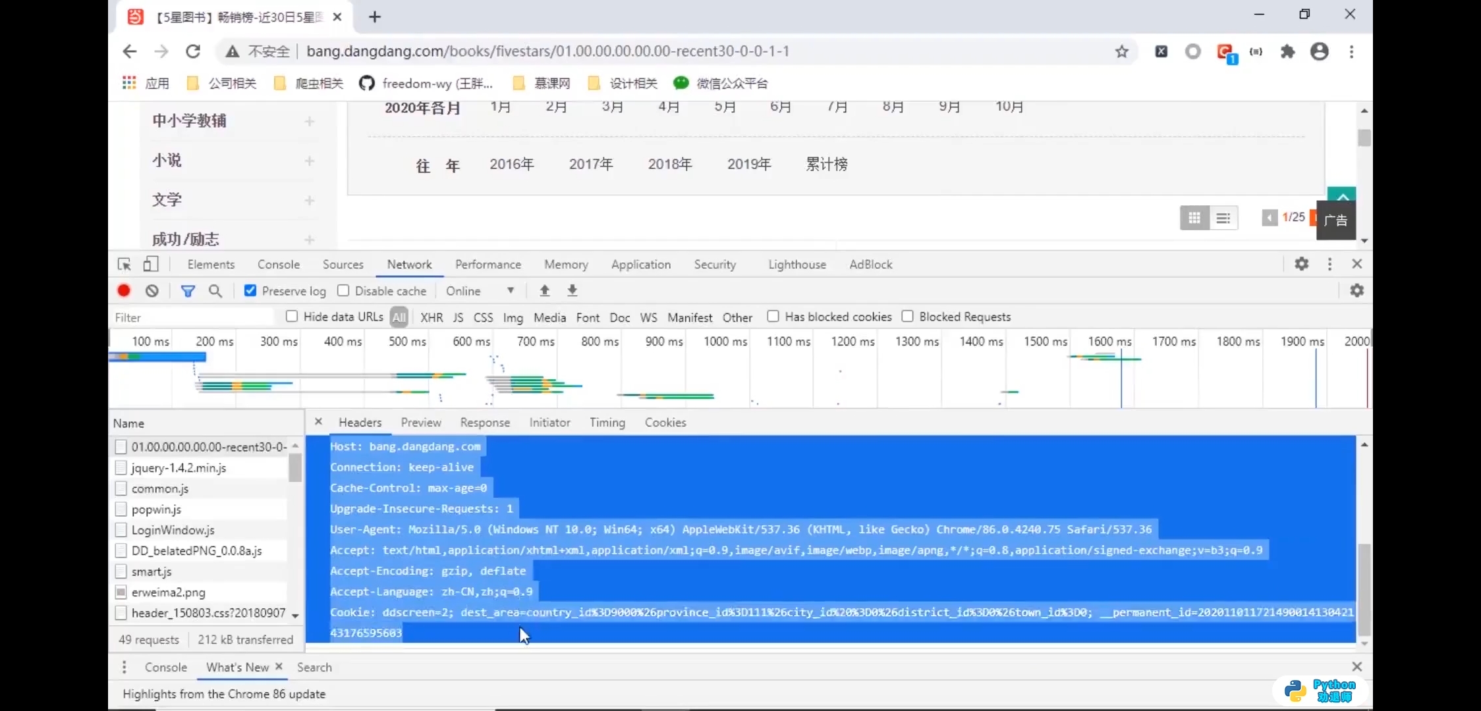This screenshot has width=1481, height=711.
Task: Open the 累计榜 link
Action: pyautogui.click(x=827, y=164)
